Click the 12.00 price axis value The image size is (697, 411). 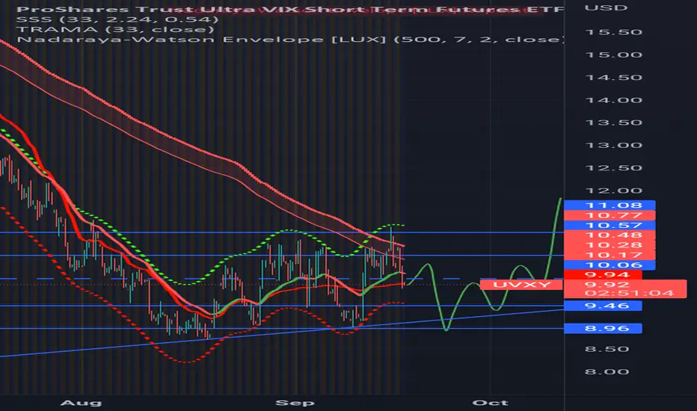click(x=614, y=191)
